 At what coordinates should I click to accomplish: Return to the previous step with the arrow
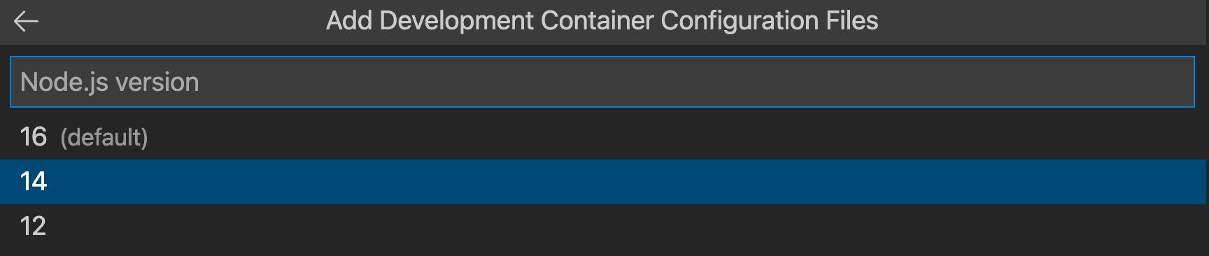[x=26, y=22]
